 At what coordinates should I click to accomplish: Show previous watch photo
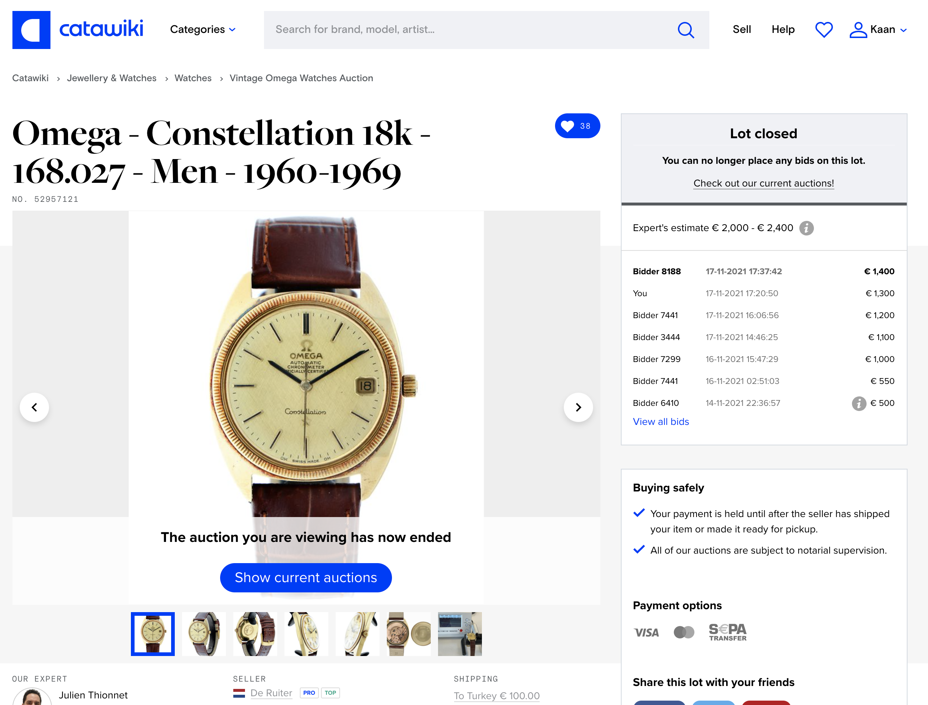pos(34,407)
